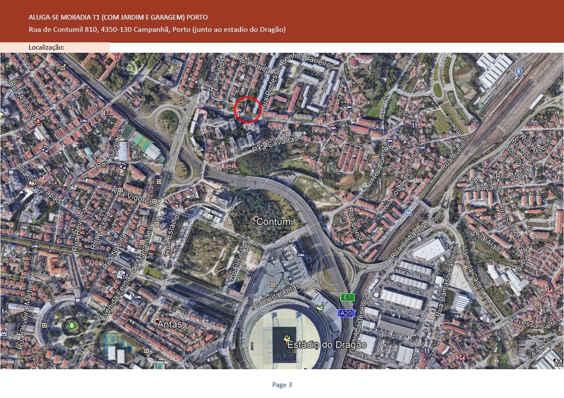The height and width of the screenshot is (398, 564).
Task: Click the Page 3 footer label
Action: 282,384
